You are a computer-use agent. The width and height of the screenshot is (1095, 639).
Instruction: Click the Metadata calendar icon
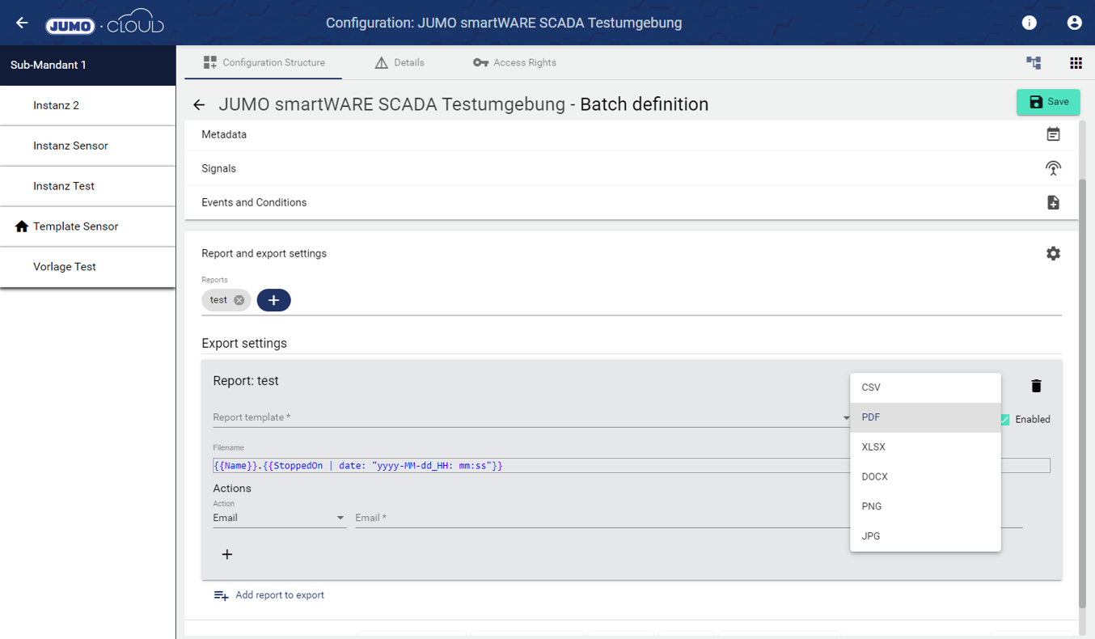(x=1053, y=134)
